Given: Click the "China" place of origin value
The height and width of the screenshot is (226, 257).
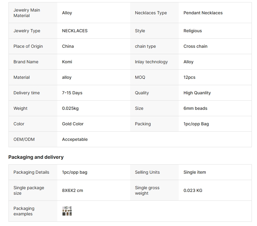Looking at the screenshot, I should (x=68, y=46).
